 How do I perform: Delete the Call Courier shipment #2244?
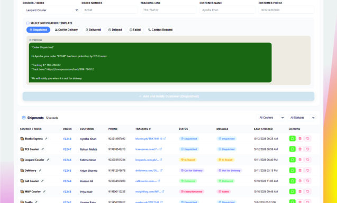pyautogui.click(x=300, y=181)
